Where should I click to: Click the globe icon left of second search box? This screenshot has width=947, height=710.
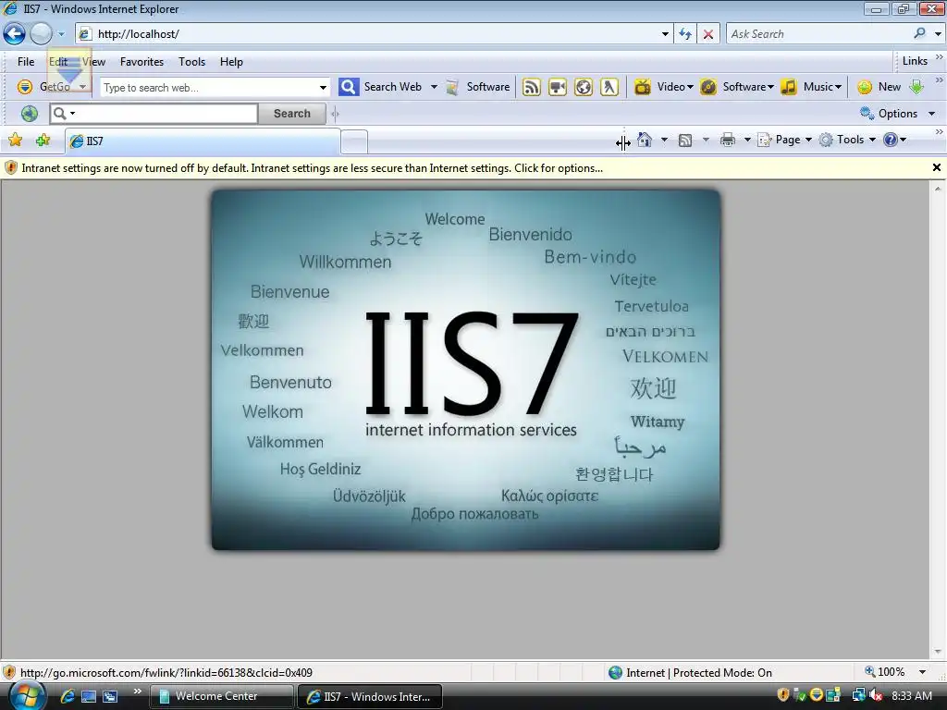click(x=29, y=114)
